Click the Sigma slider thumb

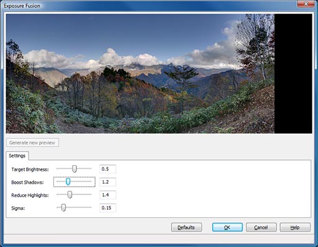point(63,207)
